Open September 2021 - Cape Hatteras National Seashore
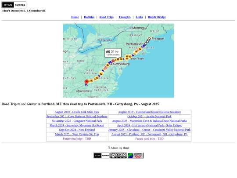The height and width of the screenshot is (178, 237). 77,116
